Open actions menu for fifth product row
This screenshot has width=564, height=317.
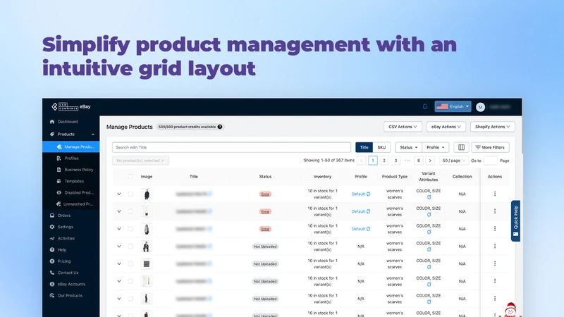coord(495,263)
